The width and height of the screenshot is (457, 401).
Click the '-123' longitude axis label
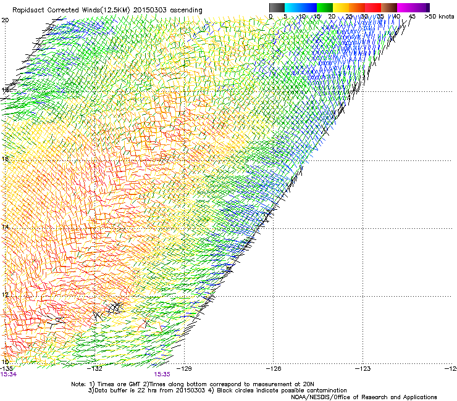[x=363, y=369]
